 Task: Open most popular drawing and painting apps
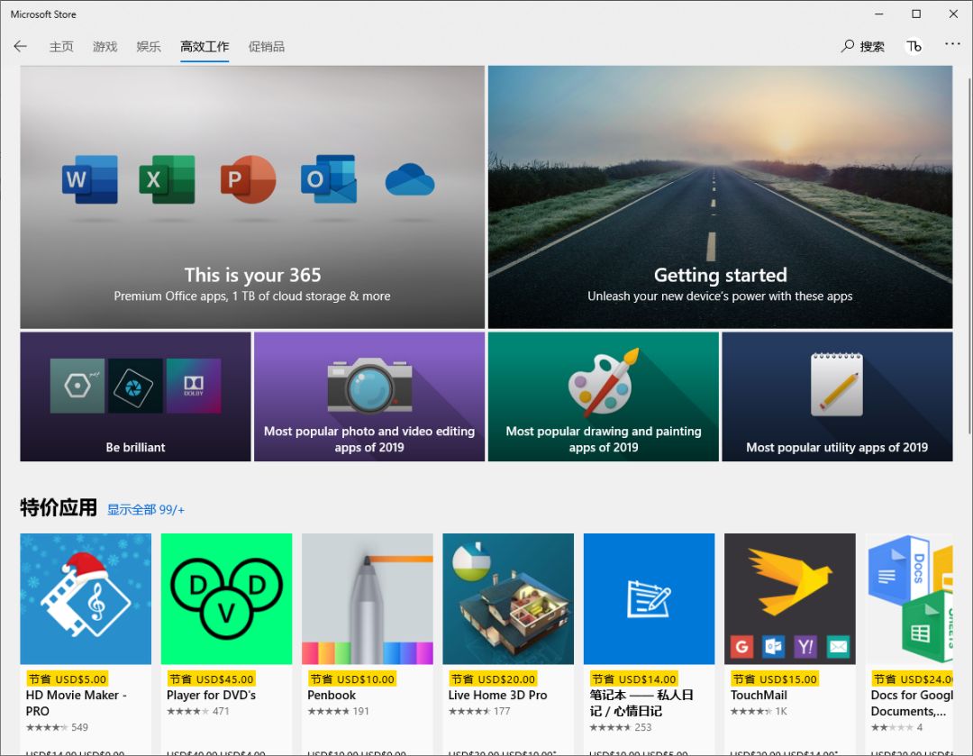tap(603, 396)
